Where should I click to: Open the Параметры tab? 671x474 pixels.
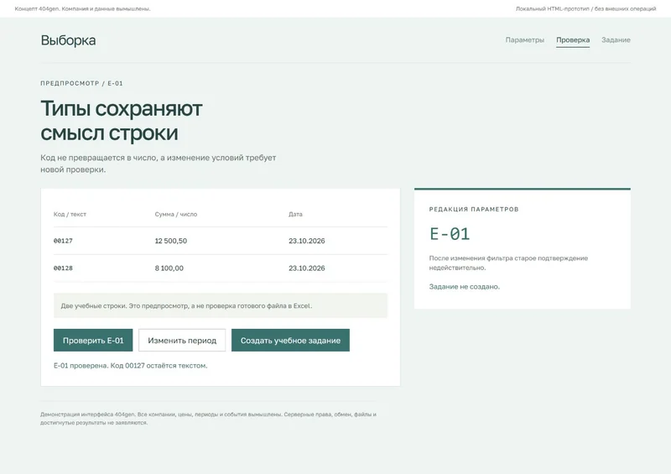pos(525,39)
